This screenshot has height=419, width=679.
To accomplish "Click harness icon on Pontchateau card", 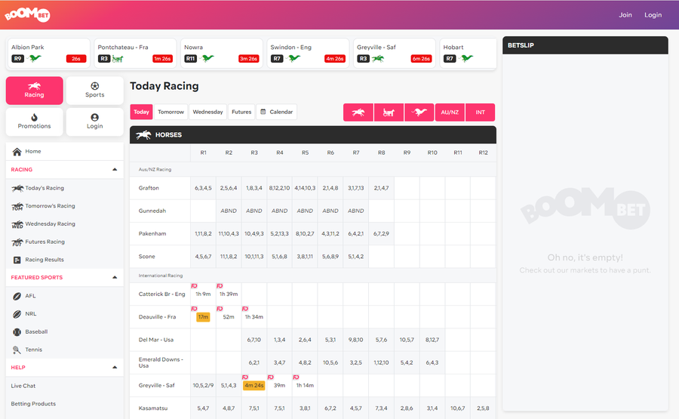I will [x=118, y=58].
